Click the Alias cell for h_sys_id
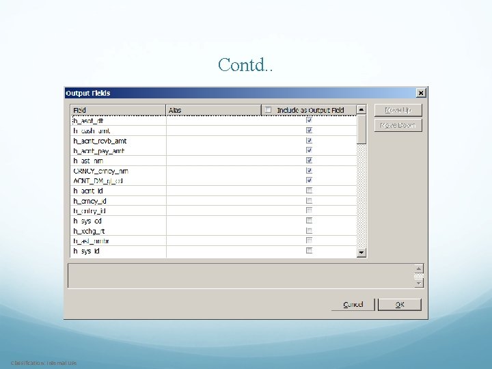492x369 pixels. [214, 251]
